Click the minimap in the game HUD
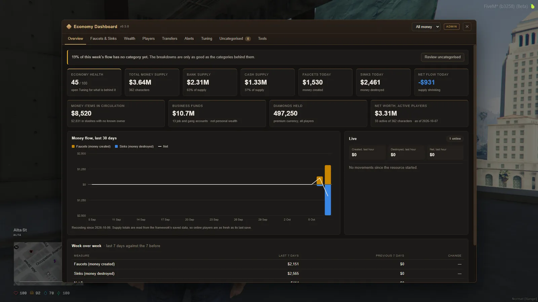The width and height of the screenshot is (538, 302). pyautogui.click(x=38, y=263)
